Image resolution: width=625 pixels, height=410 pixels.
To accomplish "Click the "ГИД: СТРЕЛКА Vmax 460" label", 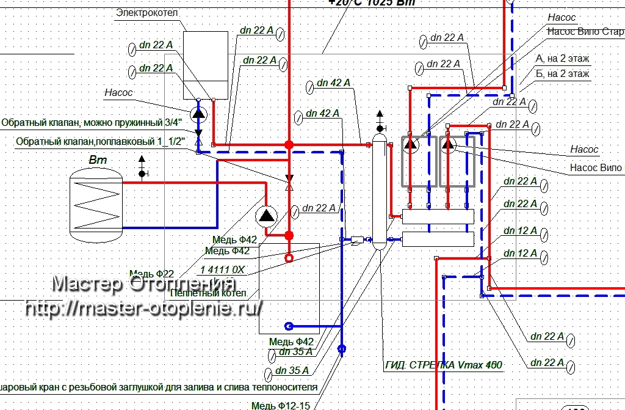I will (x=444, y=365).
